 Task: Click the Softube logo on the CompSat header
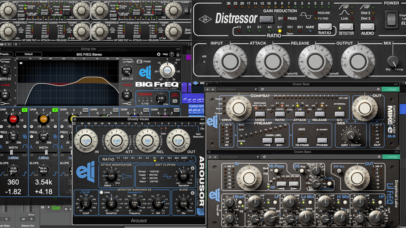[391, 89]
